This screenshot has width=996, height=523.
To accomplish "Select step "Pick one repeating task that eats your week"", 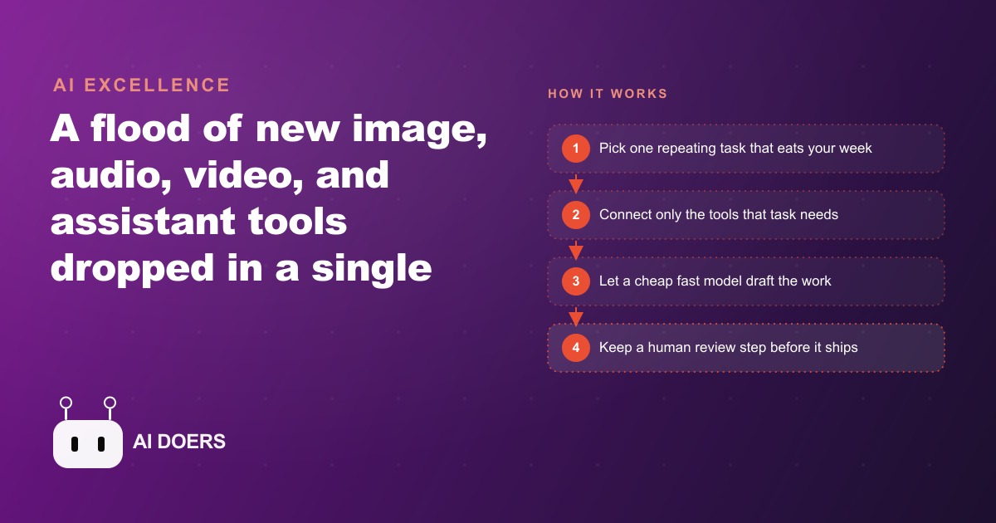I will click(746, 149).
